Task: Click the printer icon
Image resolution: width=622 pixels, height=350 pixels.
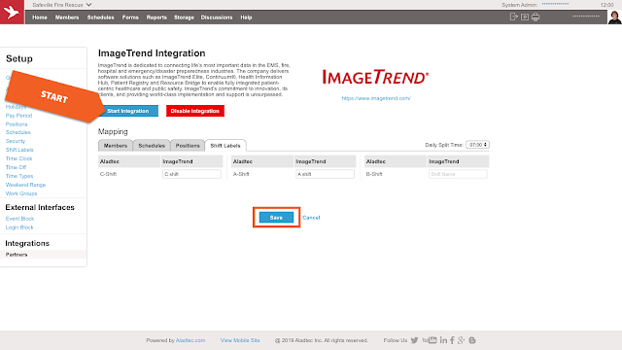Action: tap(536, 17)
